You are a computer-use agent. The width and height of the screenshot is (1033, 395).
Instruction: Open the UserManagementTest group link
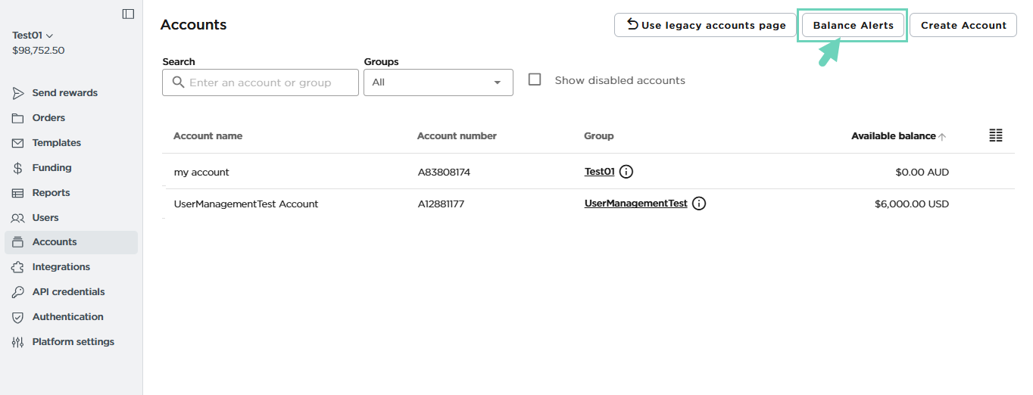(635, 204)
